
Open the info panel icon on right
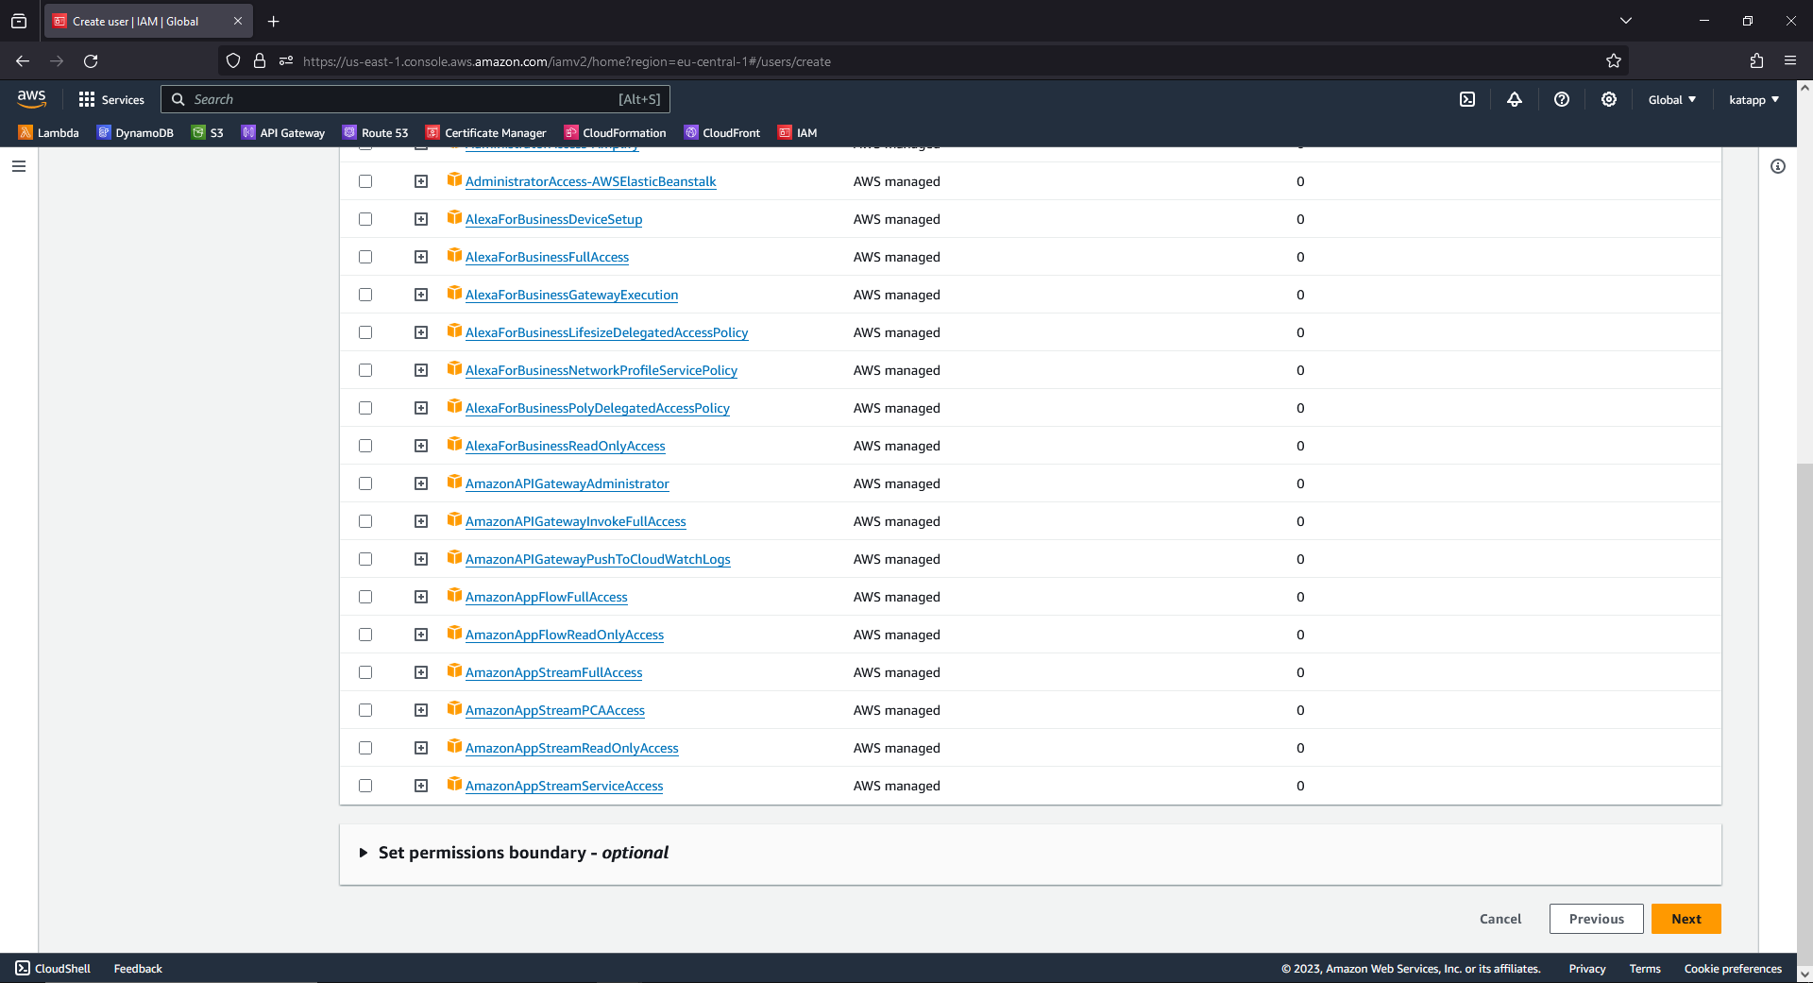pyautogui.click(x=1778, y=166)
